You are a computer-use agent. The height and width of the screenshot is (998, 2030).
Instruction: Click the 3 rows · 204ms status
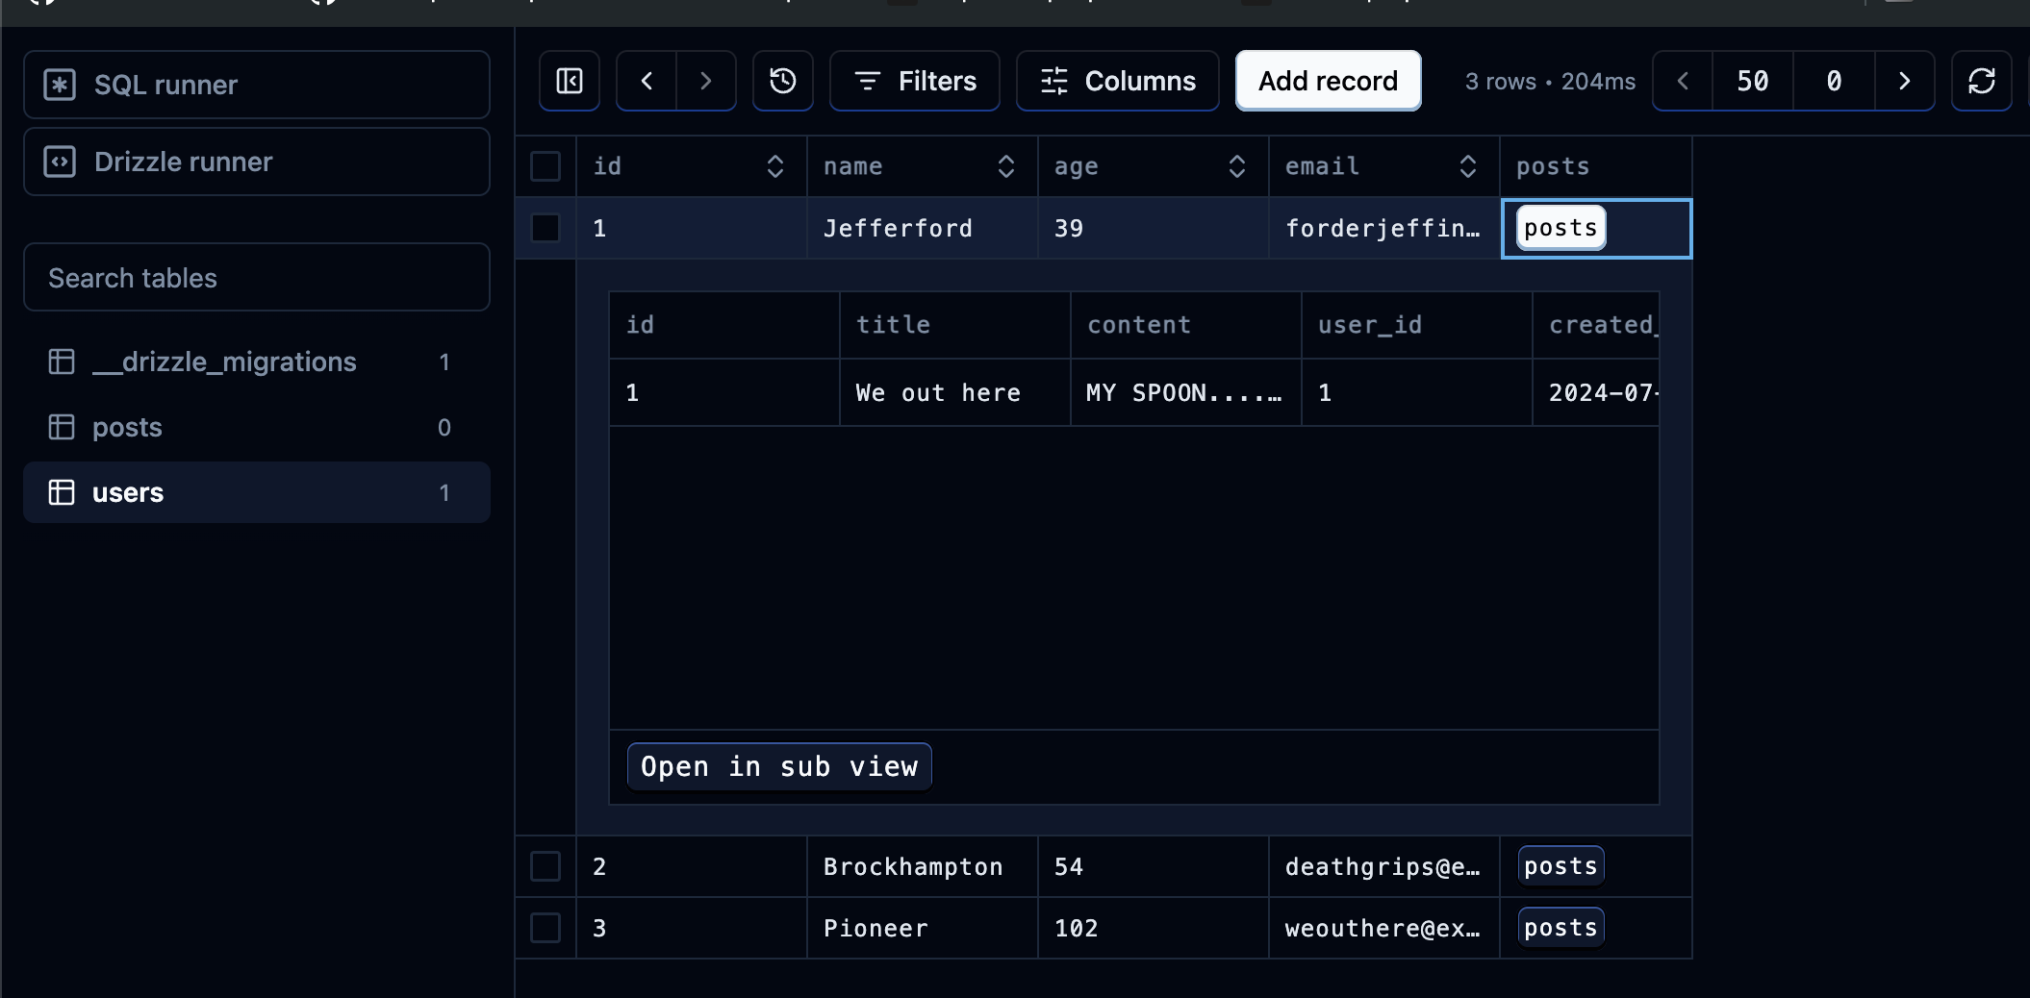tap(1550, 82)
